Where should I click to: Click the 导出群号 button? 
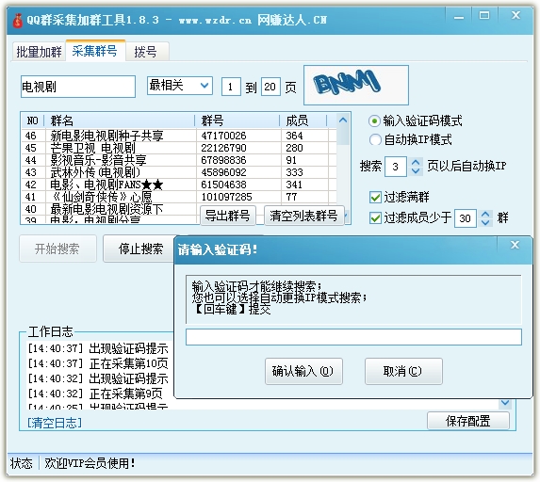coord(228,216)
